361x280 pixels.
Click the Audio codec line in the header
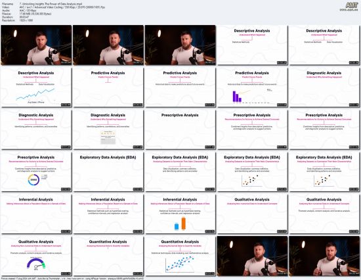[x=19, y=11]
